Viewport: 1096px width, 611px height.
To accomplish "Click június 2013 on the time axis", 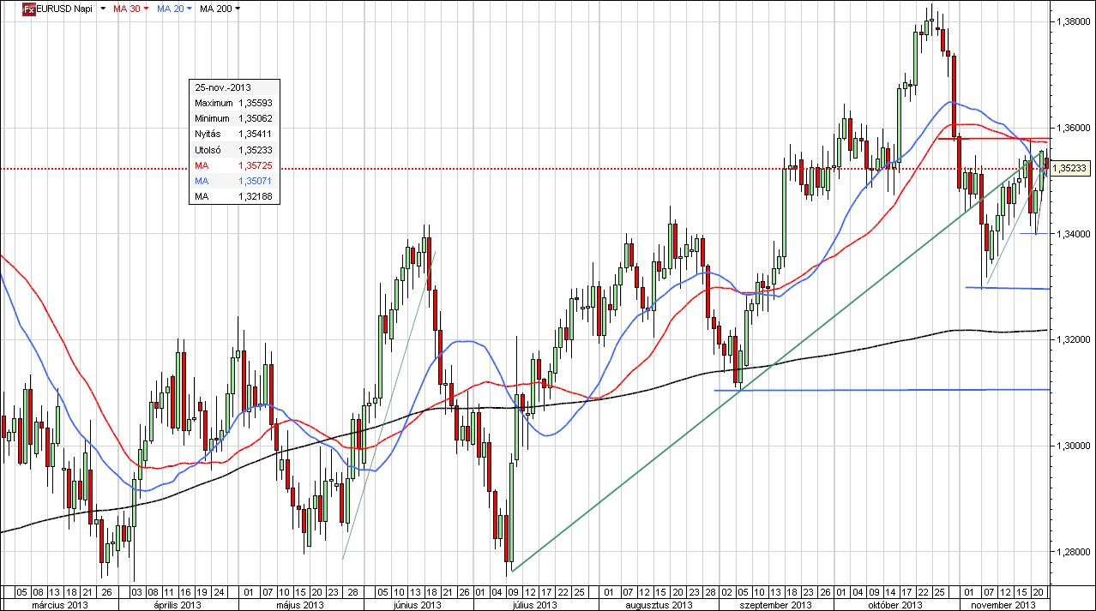I will [418, 604].
